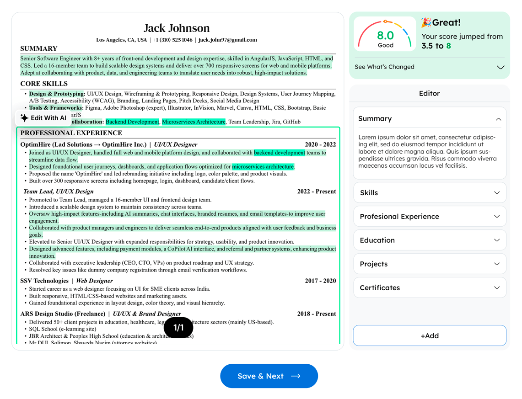Click the 2022 - Present date range
This screenshot has width=522, height=399.
(317, 192)
